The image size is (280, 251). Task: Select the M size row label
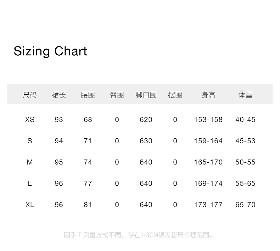30,162
